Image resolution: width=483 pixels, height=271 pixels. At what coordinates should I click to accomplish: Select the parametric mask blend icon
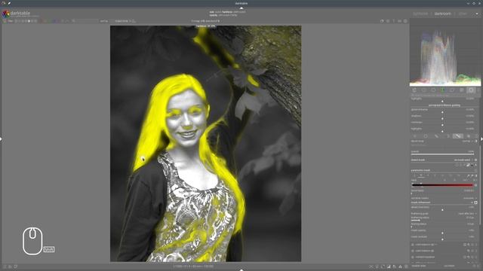[x=448, y=136]
